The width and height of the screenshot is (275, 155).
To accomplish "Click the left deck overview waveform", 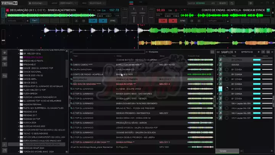I will pos(51,15).
